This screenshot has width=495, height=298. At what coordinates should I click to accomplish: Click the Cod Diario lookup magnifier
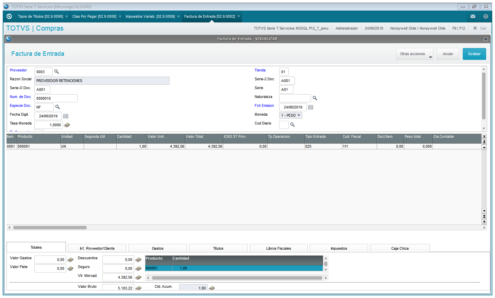(x=292, y=125)
